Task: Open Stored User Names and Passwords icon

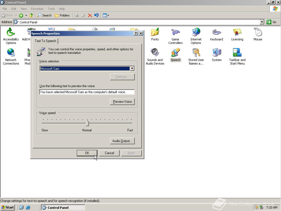Action: 196,56
